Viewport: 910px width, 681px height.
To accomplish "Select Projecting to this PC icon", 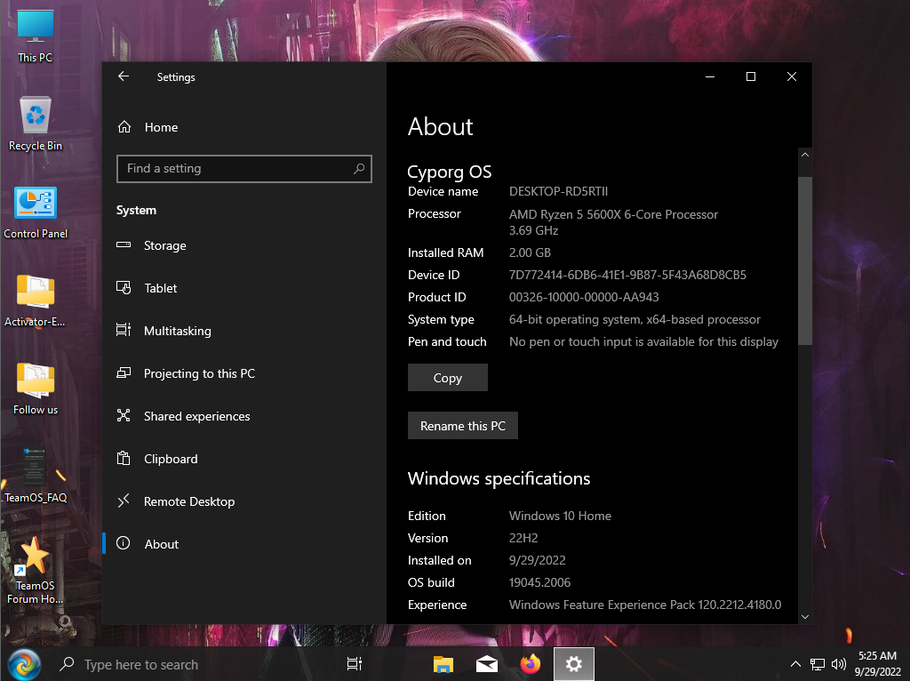I will 124,373.
